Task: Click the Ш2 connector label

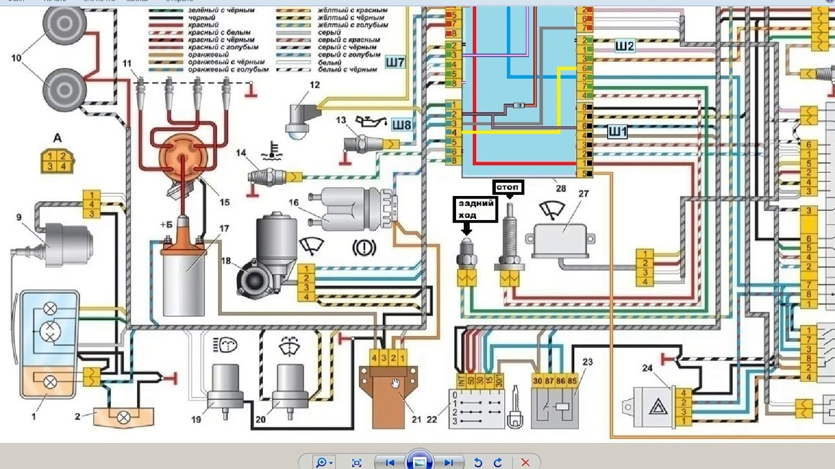Action: 624,46
